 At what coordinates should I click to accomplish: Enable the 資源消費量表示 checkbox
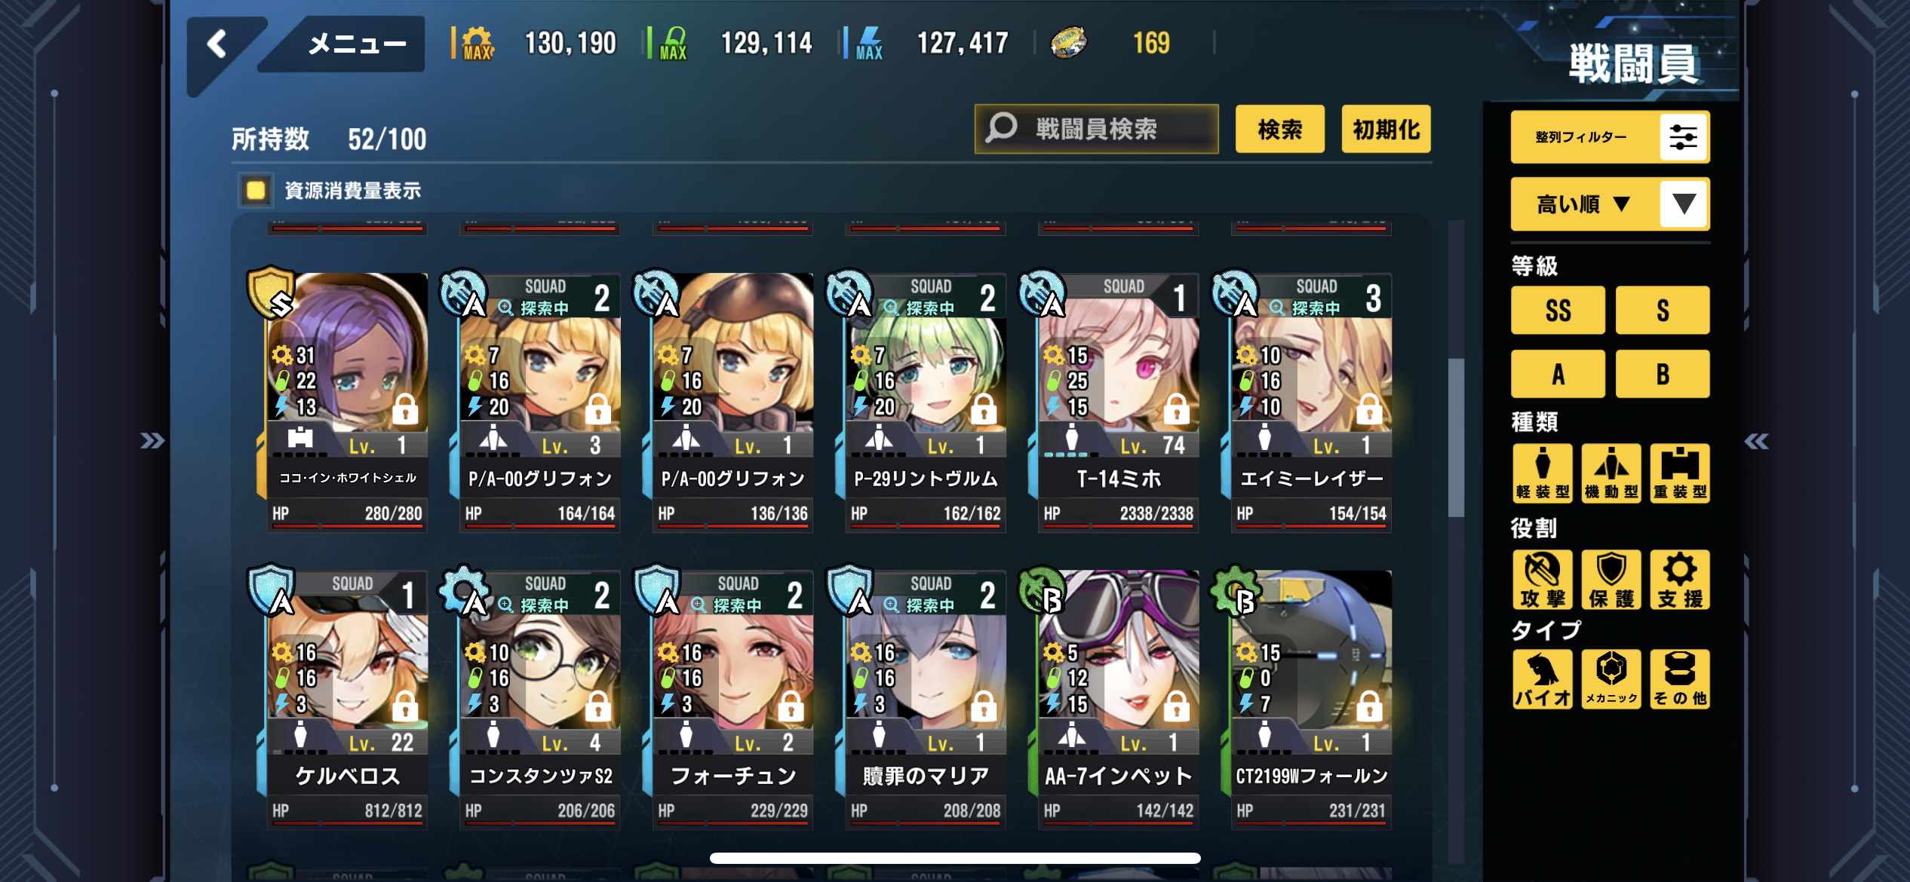(x=256, y=190)
